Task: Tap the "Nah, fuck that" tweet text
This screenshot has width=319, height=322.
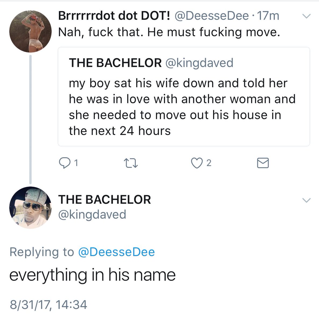Action: click(x=169, y=32)
